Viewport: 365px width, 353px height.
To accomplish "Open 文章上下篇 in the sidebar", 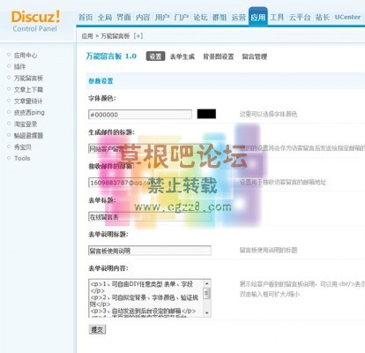I will [28, 89].
